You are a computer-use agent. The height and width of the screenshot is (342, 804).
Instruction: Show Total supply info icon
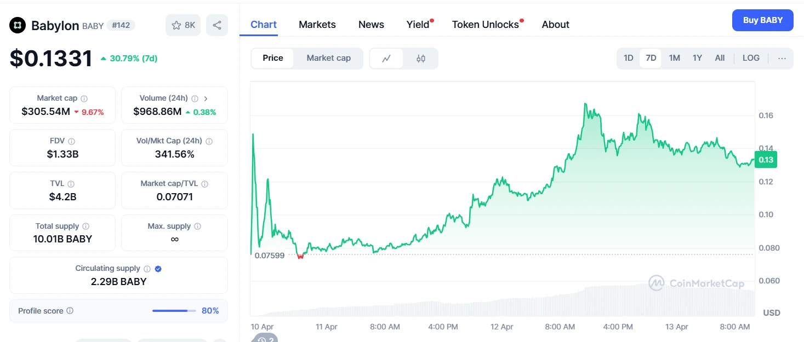(86, 227)
